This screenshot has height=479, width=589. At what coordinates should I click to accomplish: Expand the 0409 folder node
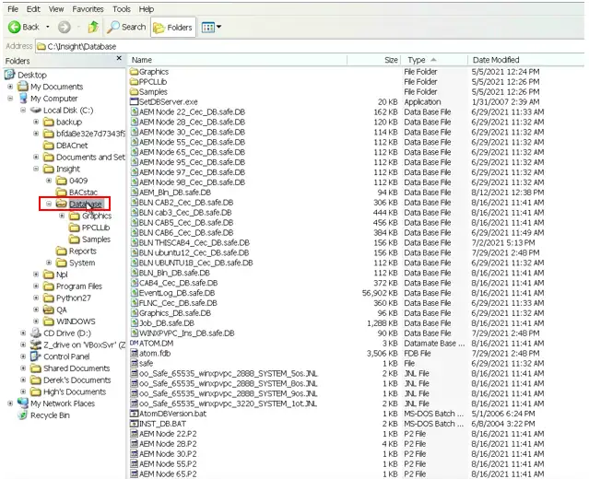[49, 181]
